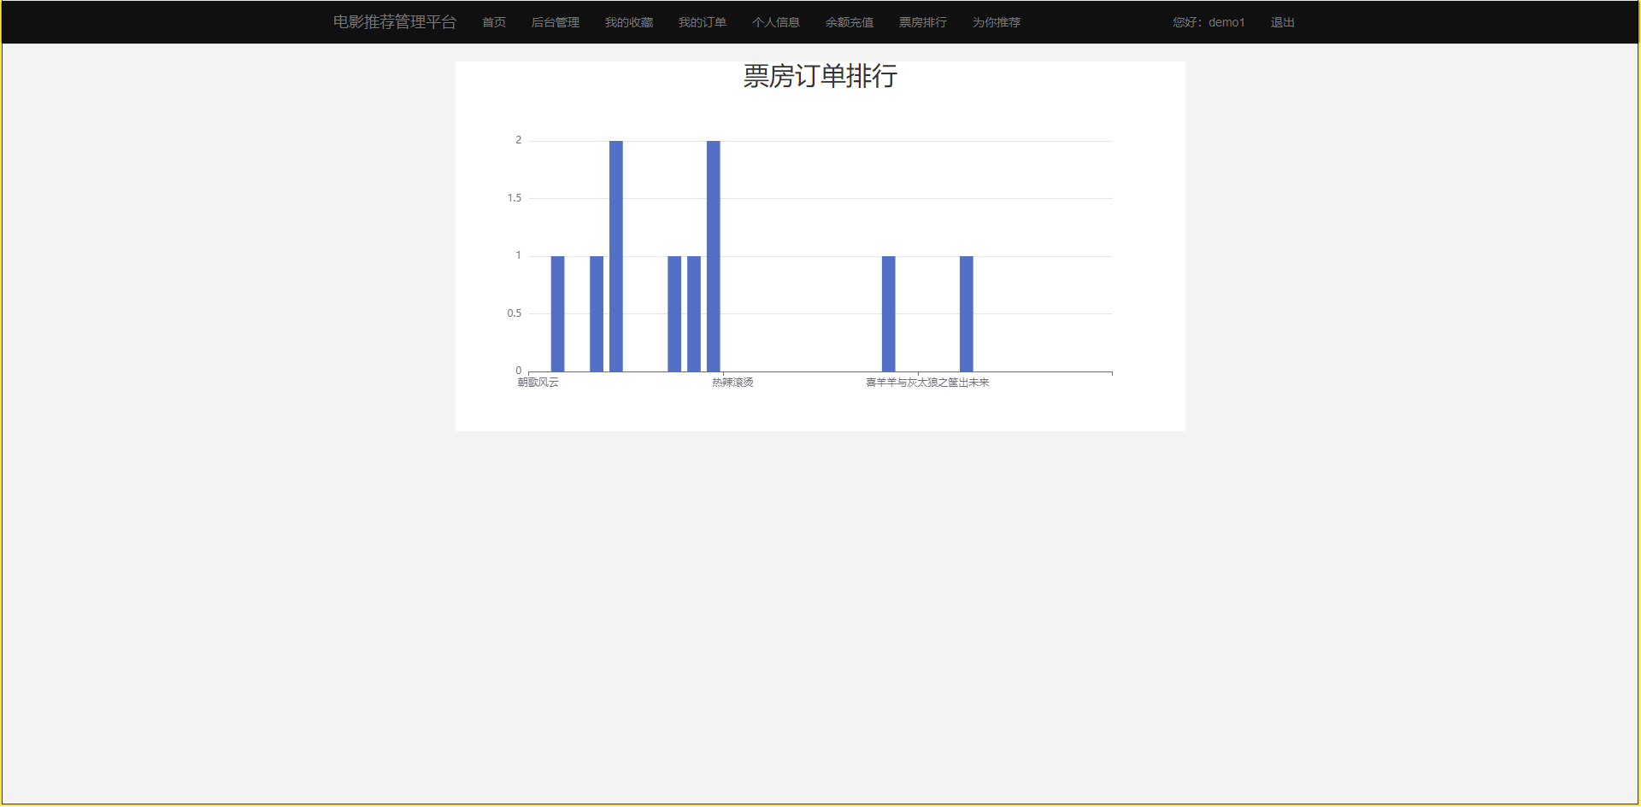Log out using the 退出 link
1641x807 pixels.
pyautogui.click(x=1283, y=22)
